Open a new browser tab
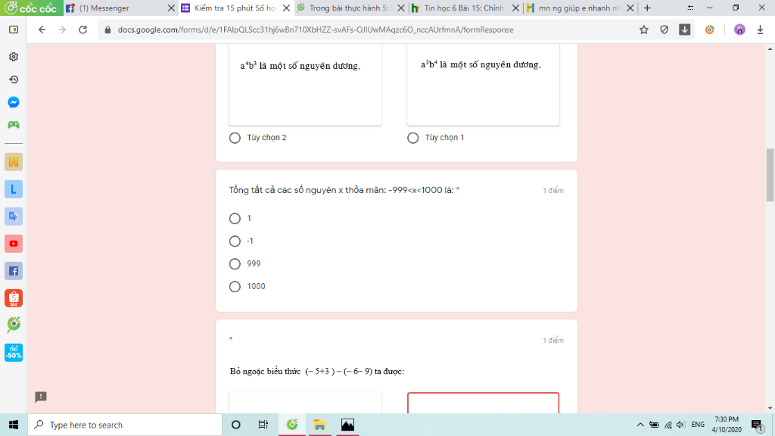The height and width of the screenshot is (436, 775). pyautogui.click(x=648, y=8)
